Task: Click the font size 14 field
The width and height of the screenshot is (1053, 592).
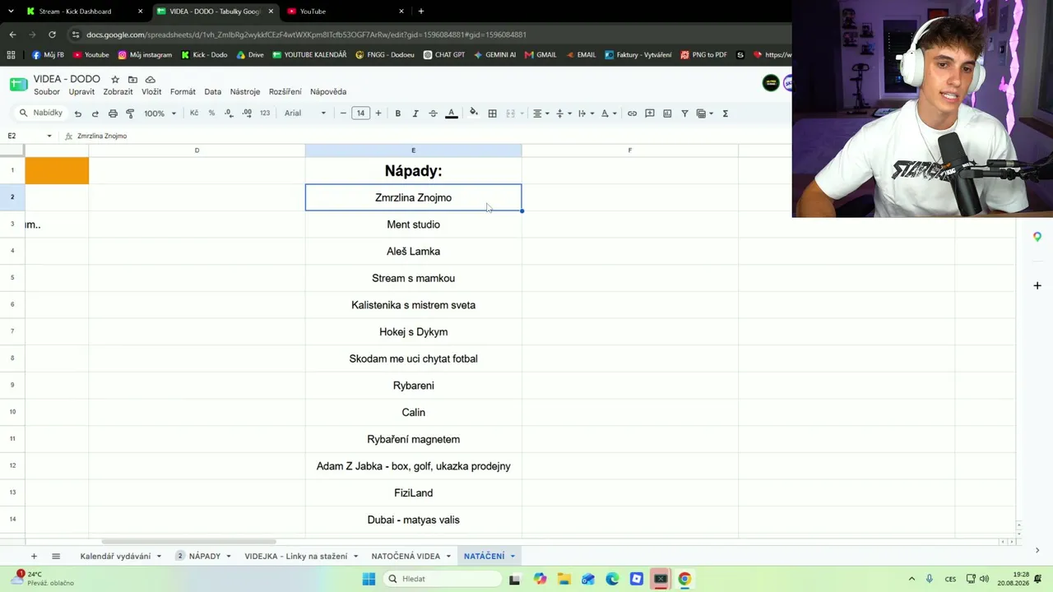Action: 360,113
